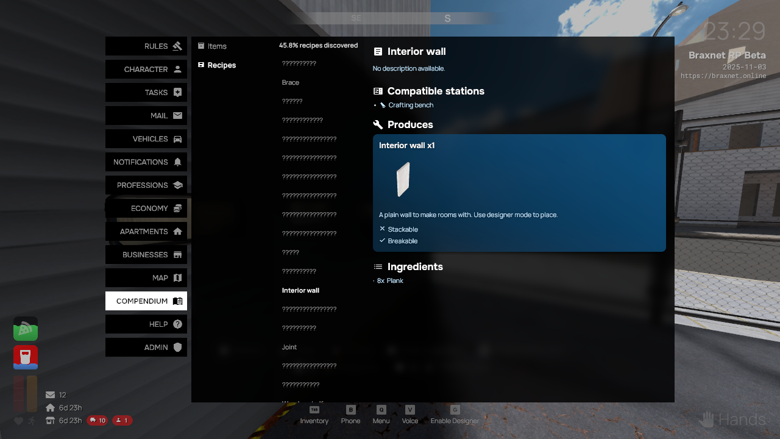The image size is (780, 439).
Task: Open the Economy menu
Action: tap(146, 209)
